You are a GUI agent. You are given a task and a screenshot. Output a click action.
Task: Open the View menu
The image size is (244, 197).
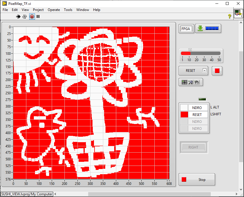click(x=25, y=10)
